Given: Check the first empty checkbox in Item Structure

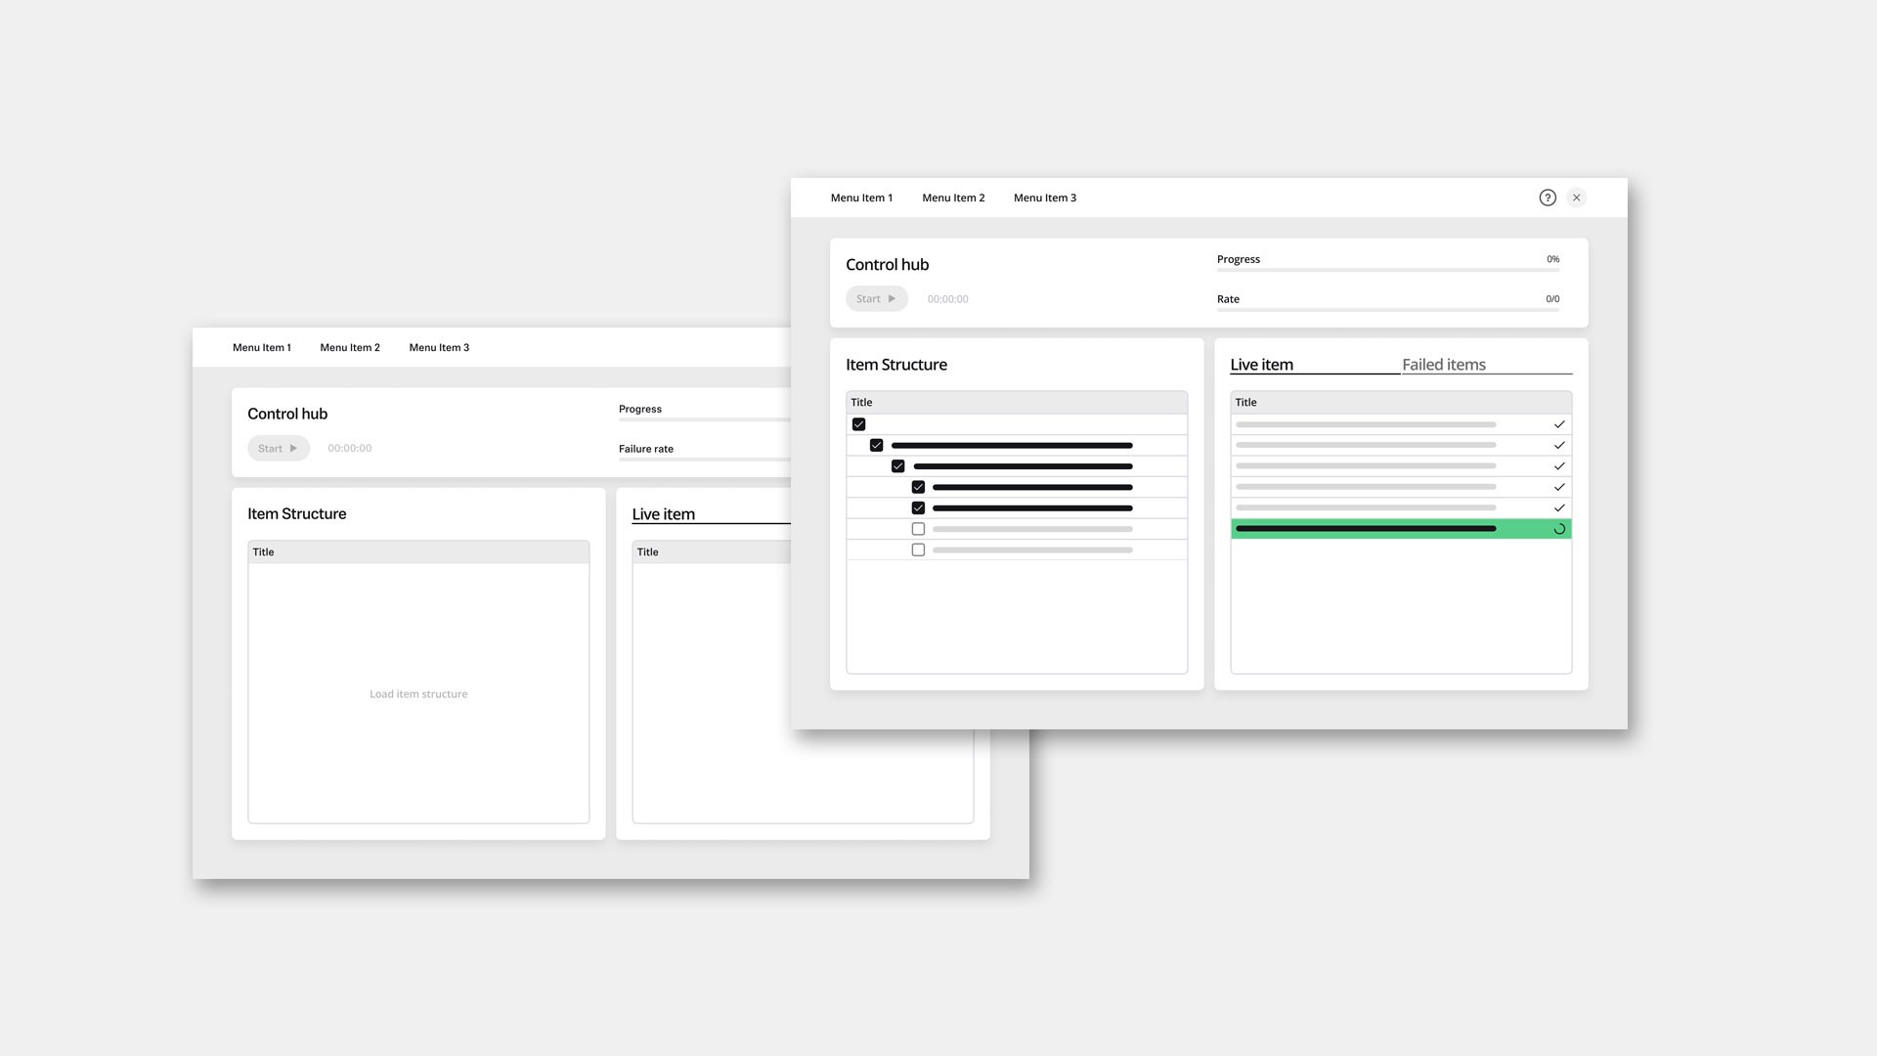Looking at the screenshot, I should 918,529.
